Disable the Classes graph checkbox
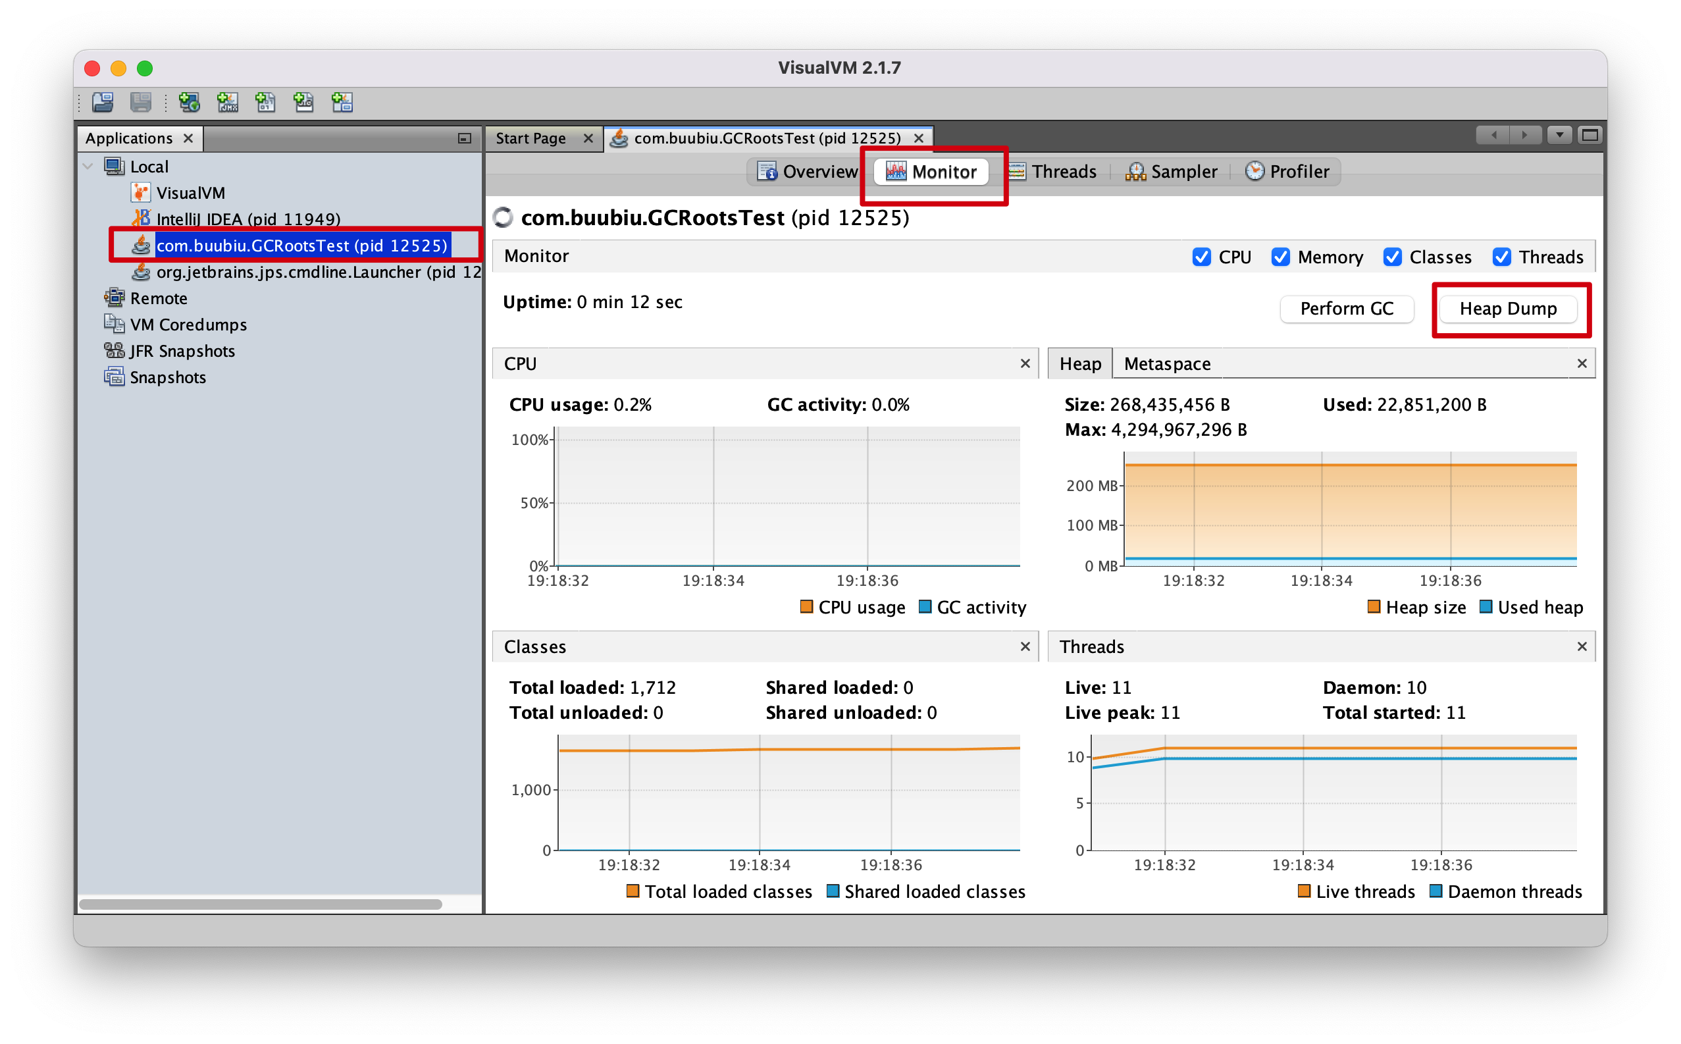Viewport: 1681px width, 1044px height. [x=1393, y=257]
